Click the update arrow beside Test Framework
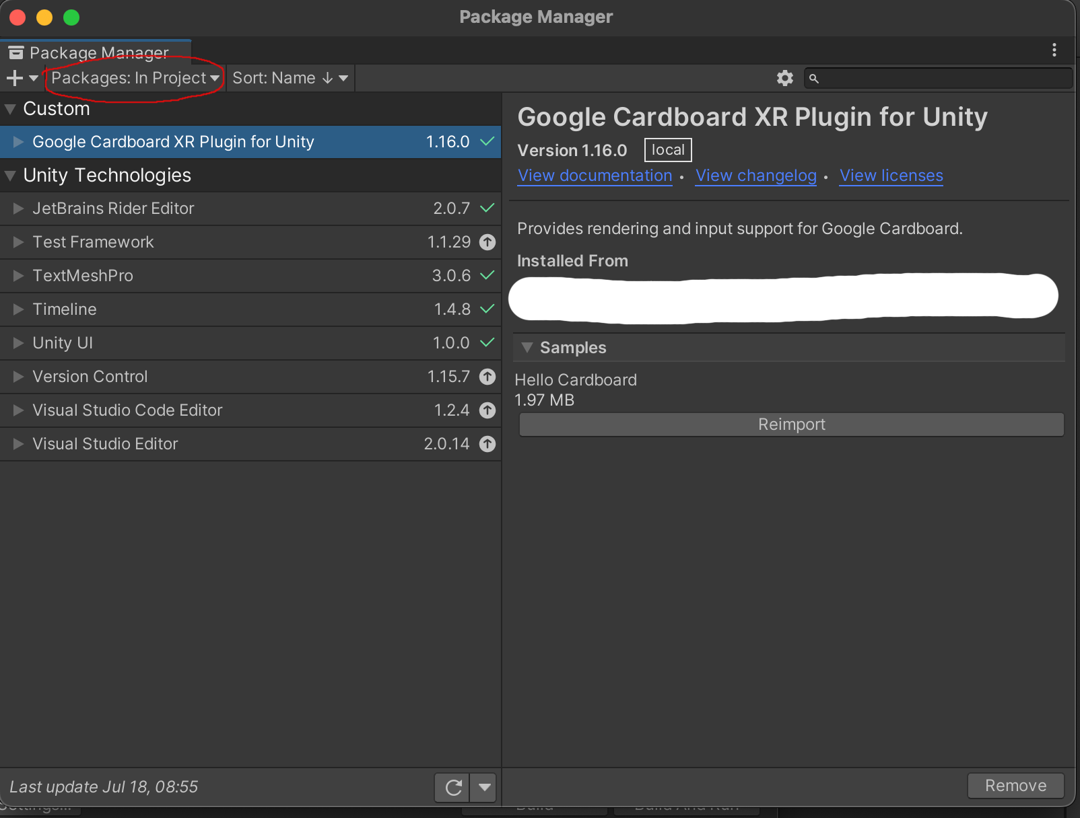 click(488, 242)
